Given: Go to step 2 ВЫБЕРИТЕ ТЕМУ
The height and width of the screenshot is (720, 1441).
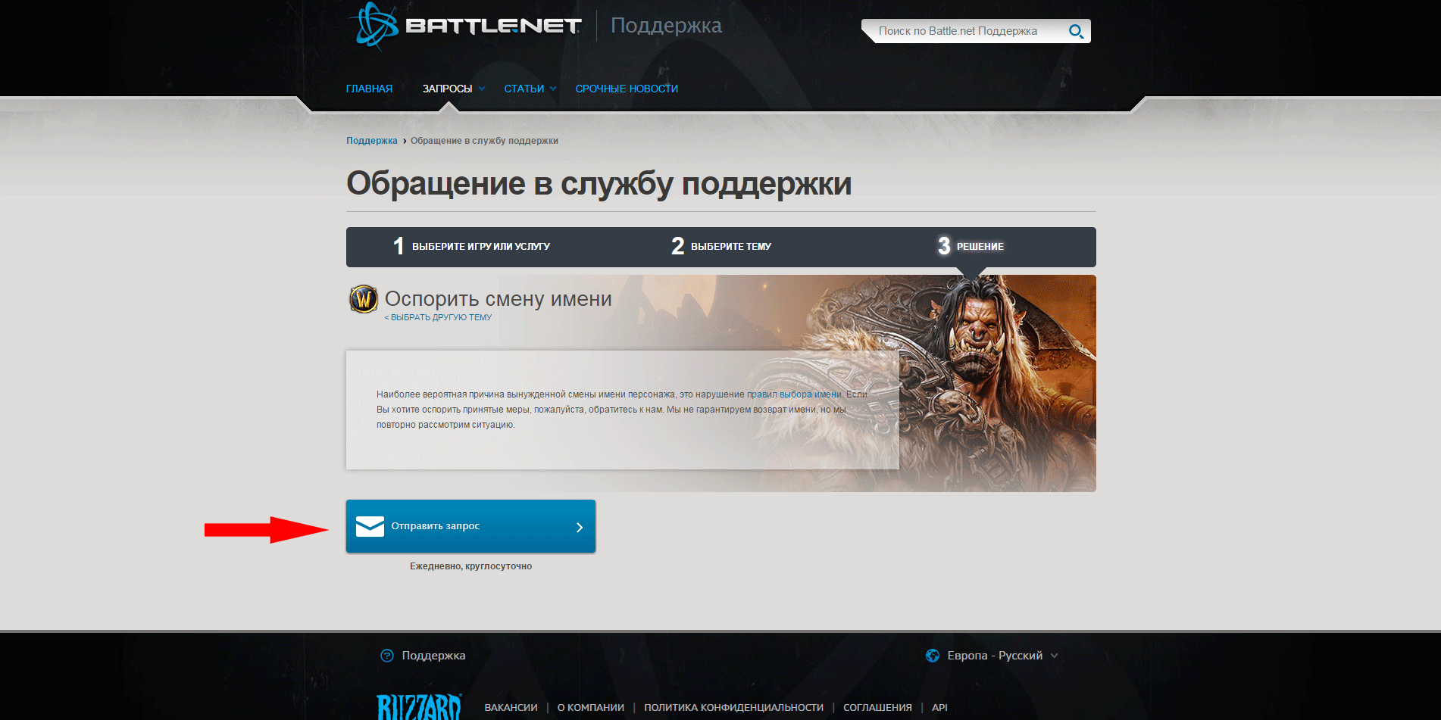Looking at the screenshot, I should [721, 246].
